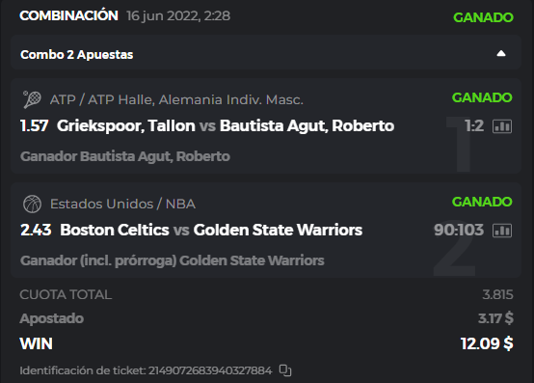Screen dimensions: 534x383
Task: Copy the ticket identification number
Action: click(x=285, y=370)
